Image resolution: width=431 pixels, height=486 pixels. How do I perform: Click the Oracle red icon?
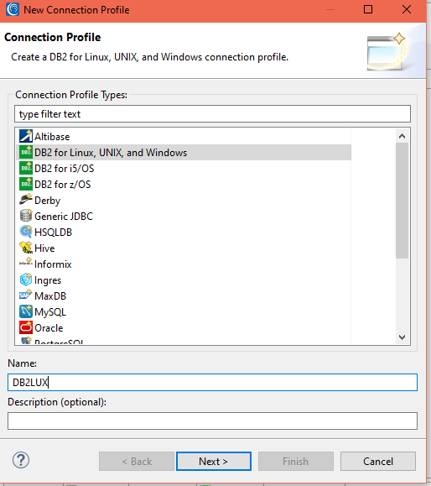point(26,327)
